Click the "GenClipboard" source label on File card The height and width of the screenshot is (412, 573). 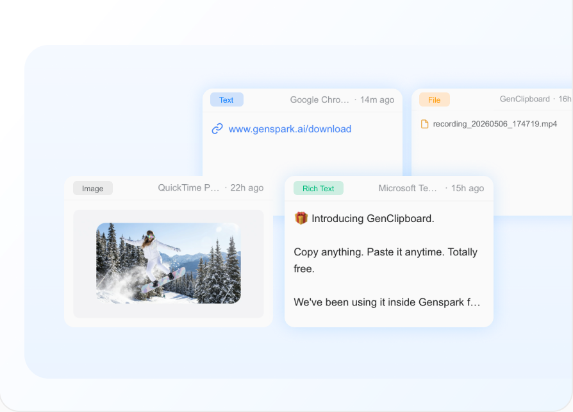524,99
